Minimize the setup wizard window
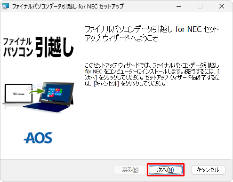Image resolution: width=233 pixels, height=182 pixels. tap(179, 6)
